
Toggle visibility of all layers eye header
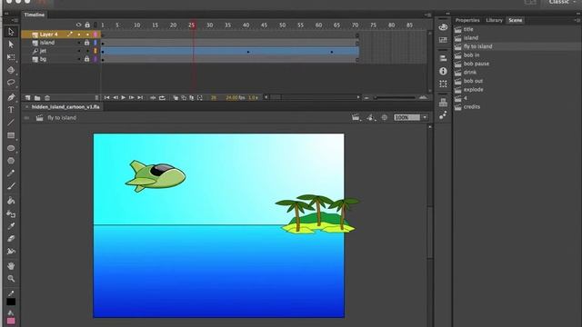tap(78, 25)
